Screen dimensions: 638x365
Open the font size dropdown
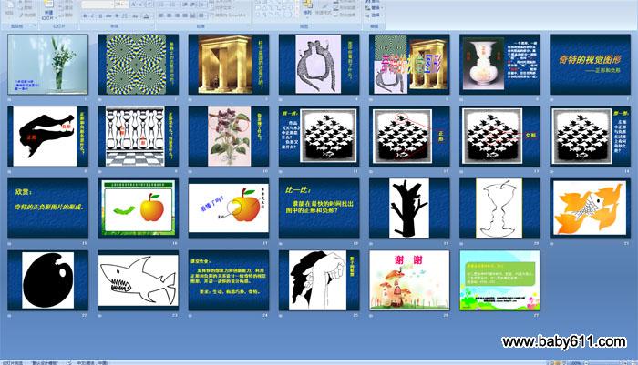[121, 4]
